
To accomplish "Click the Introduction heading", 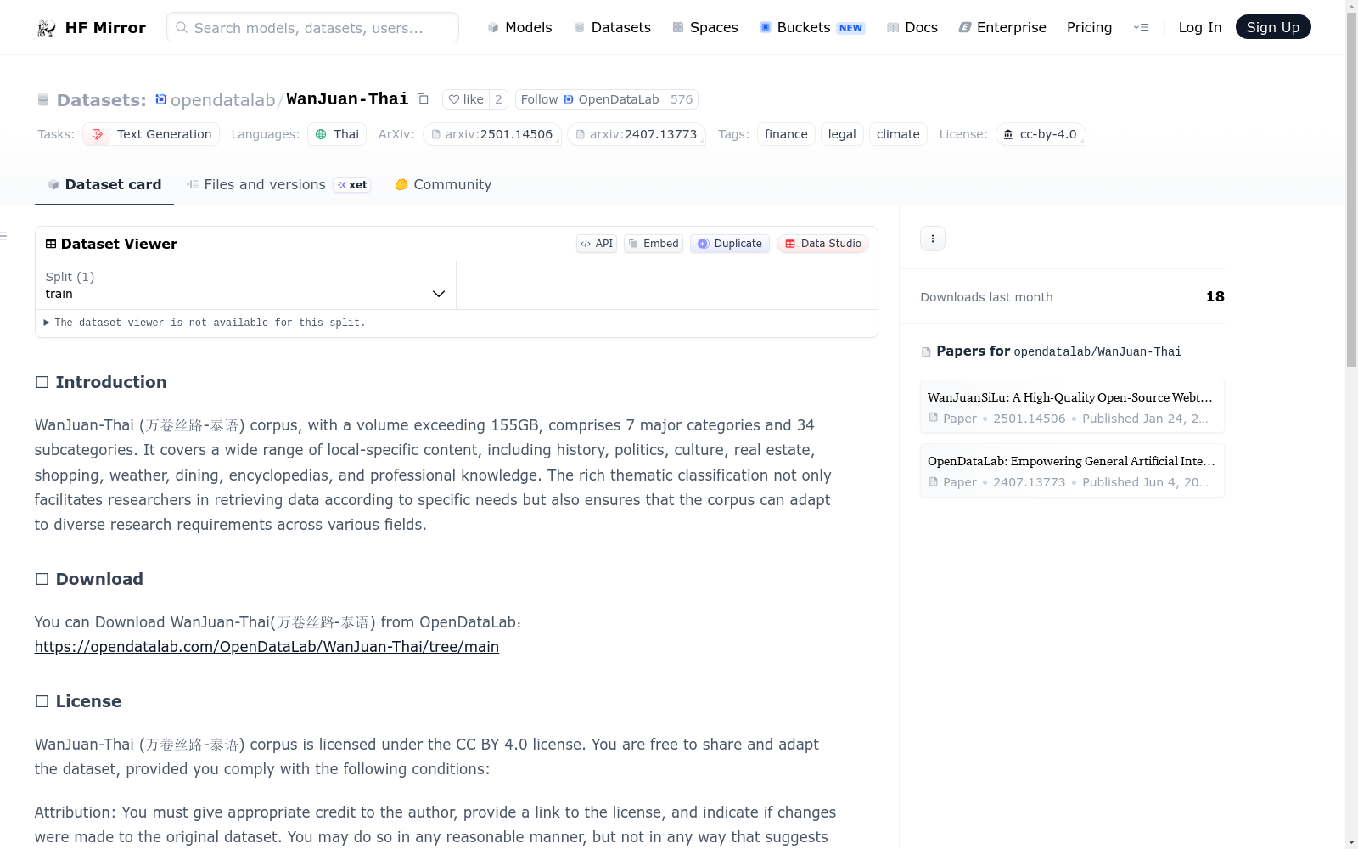I will [111, 382].
